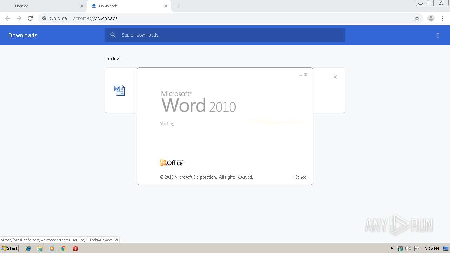The image size is (450, 253).
Task: Focus the Search downloads field
Action: tap(225, 35)
